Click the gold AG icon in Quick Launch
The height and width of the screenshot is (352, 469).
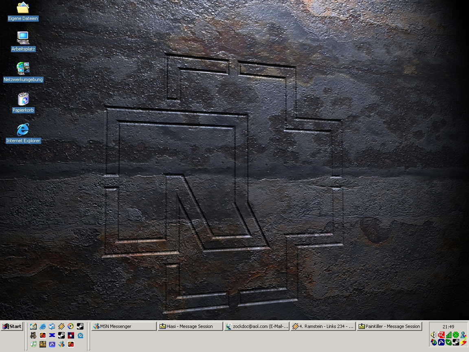(x=43, y=344)
